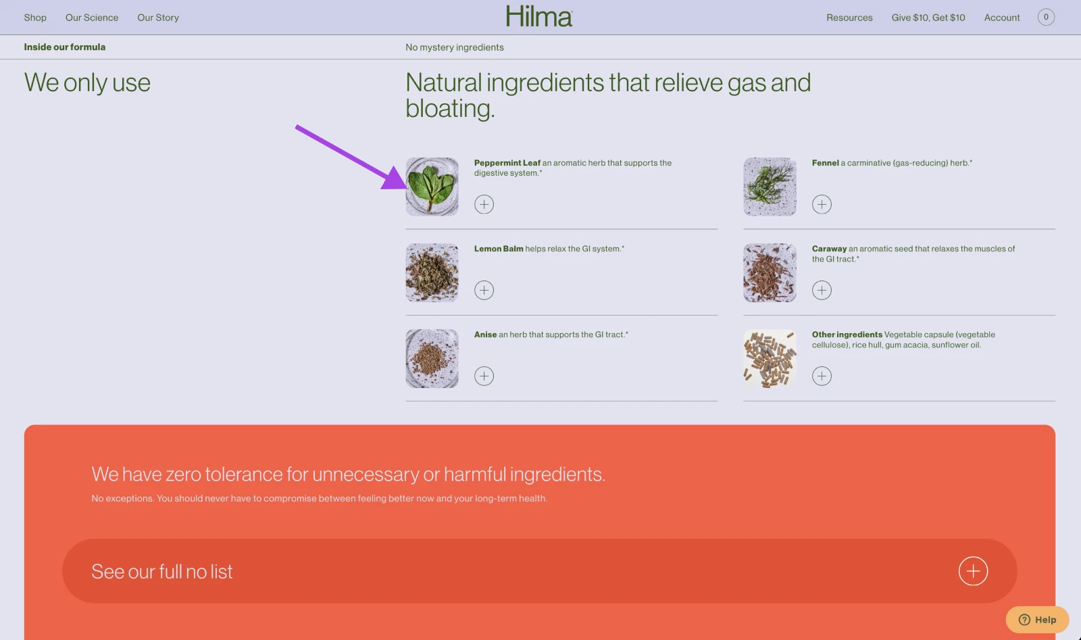This screenshot has width=1081, height=640.
Task: Click Give $10, Get $10 link
Action: (x=928, y=18)
